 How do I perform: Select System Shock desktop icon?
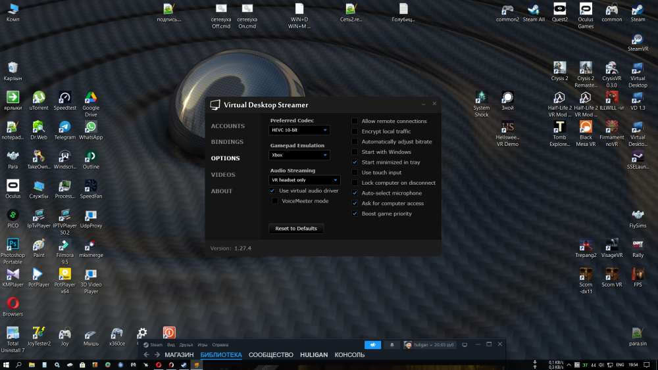point(482,104)
